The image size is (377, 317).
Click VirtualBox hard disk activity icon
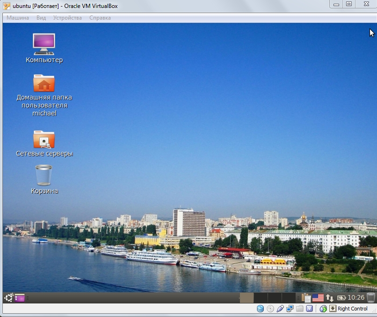tap(261, 309)
